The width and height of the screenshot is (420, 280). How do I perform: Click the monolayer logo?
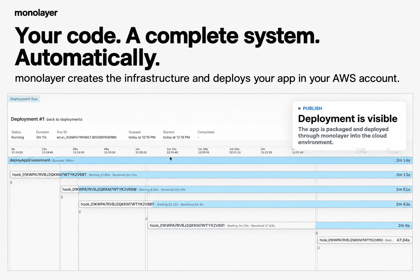(36, 13)
